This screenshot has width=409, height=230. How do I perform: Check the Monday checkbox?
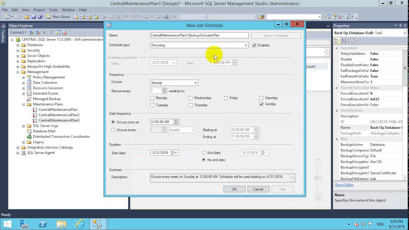click(x=152, y=98)
